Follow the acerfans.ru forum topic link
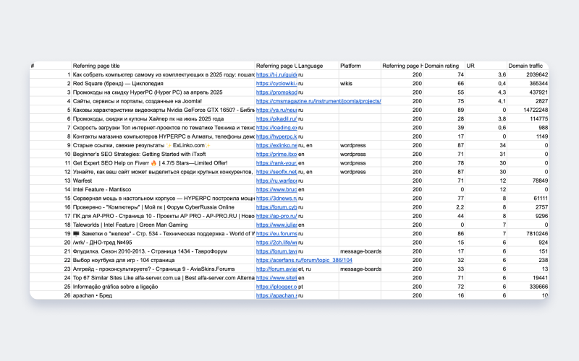579x361 pixels. pos(304,260)
